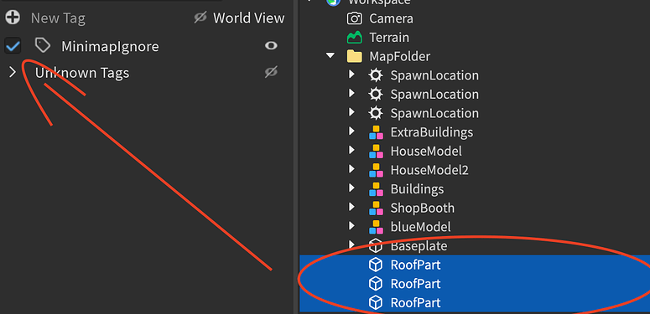Uncheck the MinimapIgnore tag checkbox

pos(13,46)
